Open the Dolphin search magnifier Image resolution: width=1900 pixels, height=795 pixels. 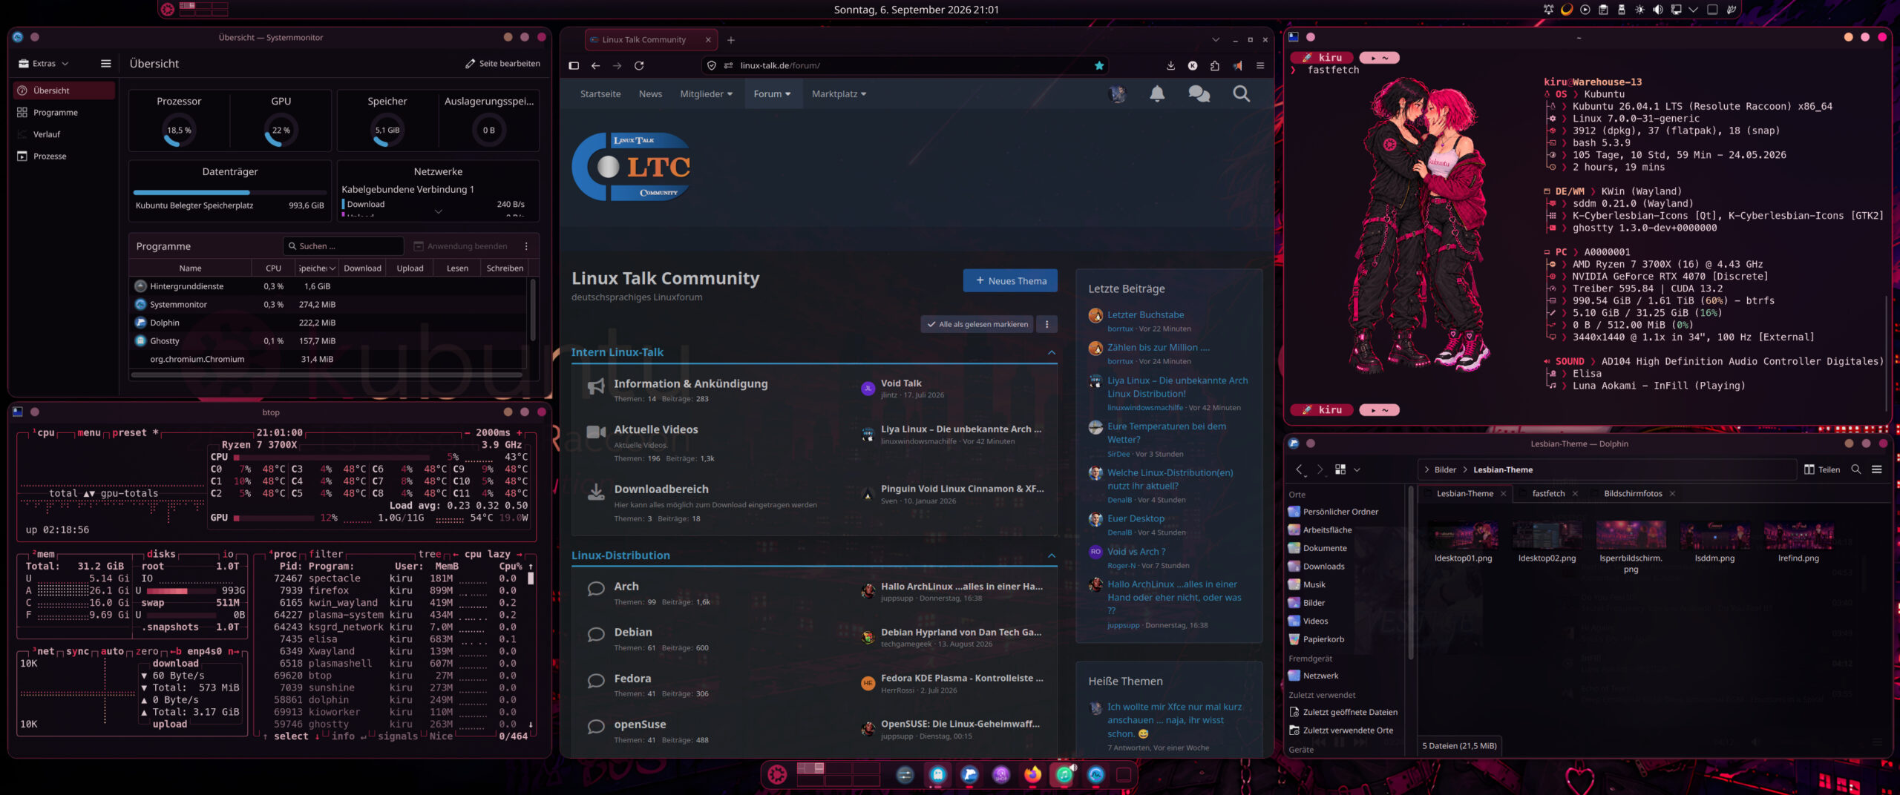1856,469
